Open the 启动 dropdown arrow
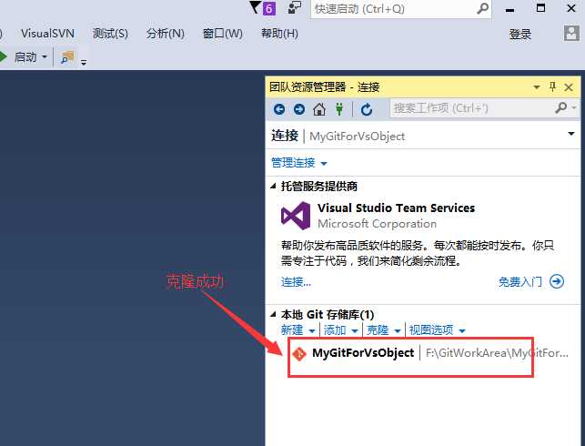 [x=45, y=57]
